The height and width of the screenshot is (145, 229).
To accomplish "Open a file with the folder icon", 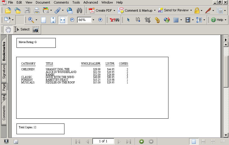I will [x=8, y=10].
